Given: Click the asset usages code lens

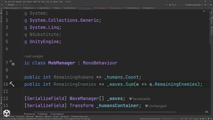Looking at the screenshot, I should point(34,56).
